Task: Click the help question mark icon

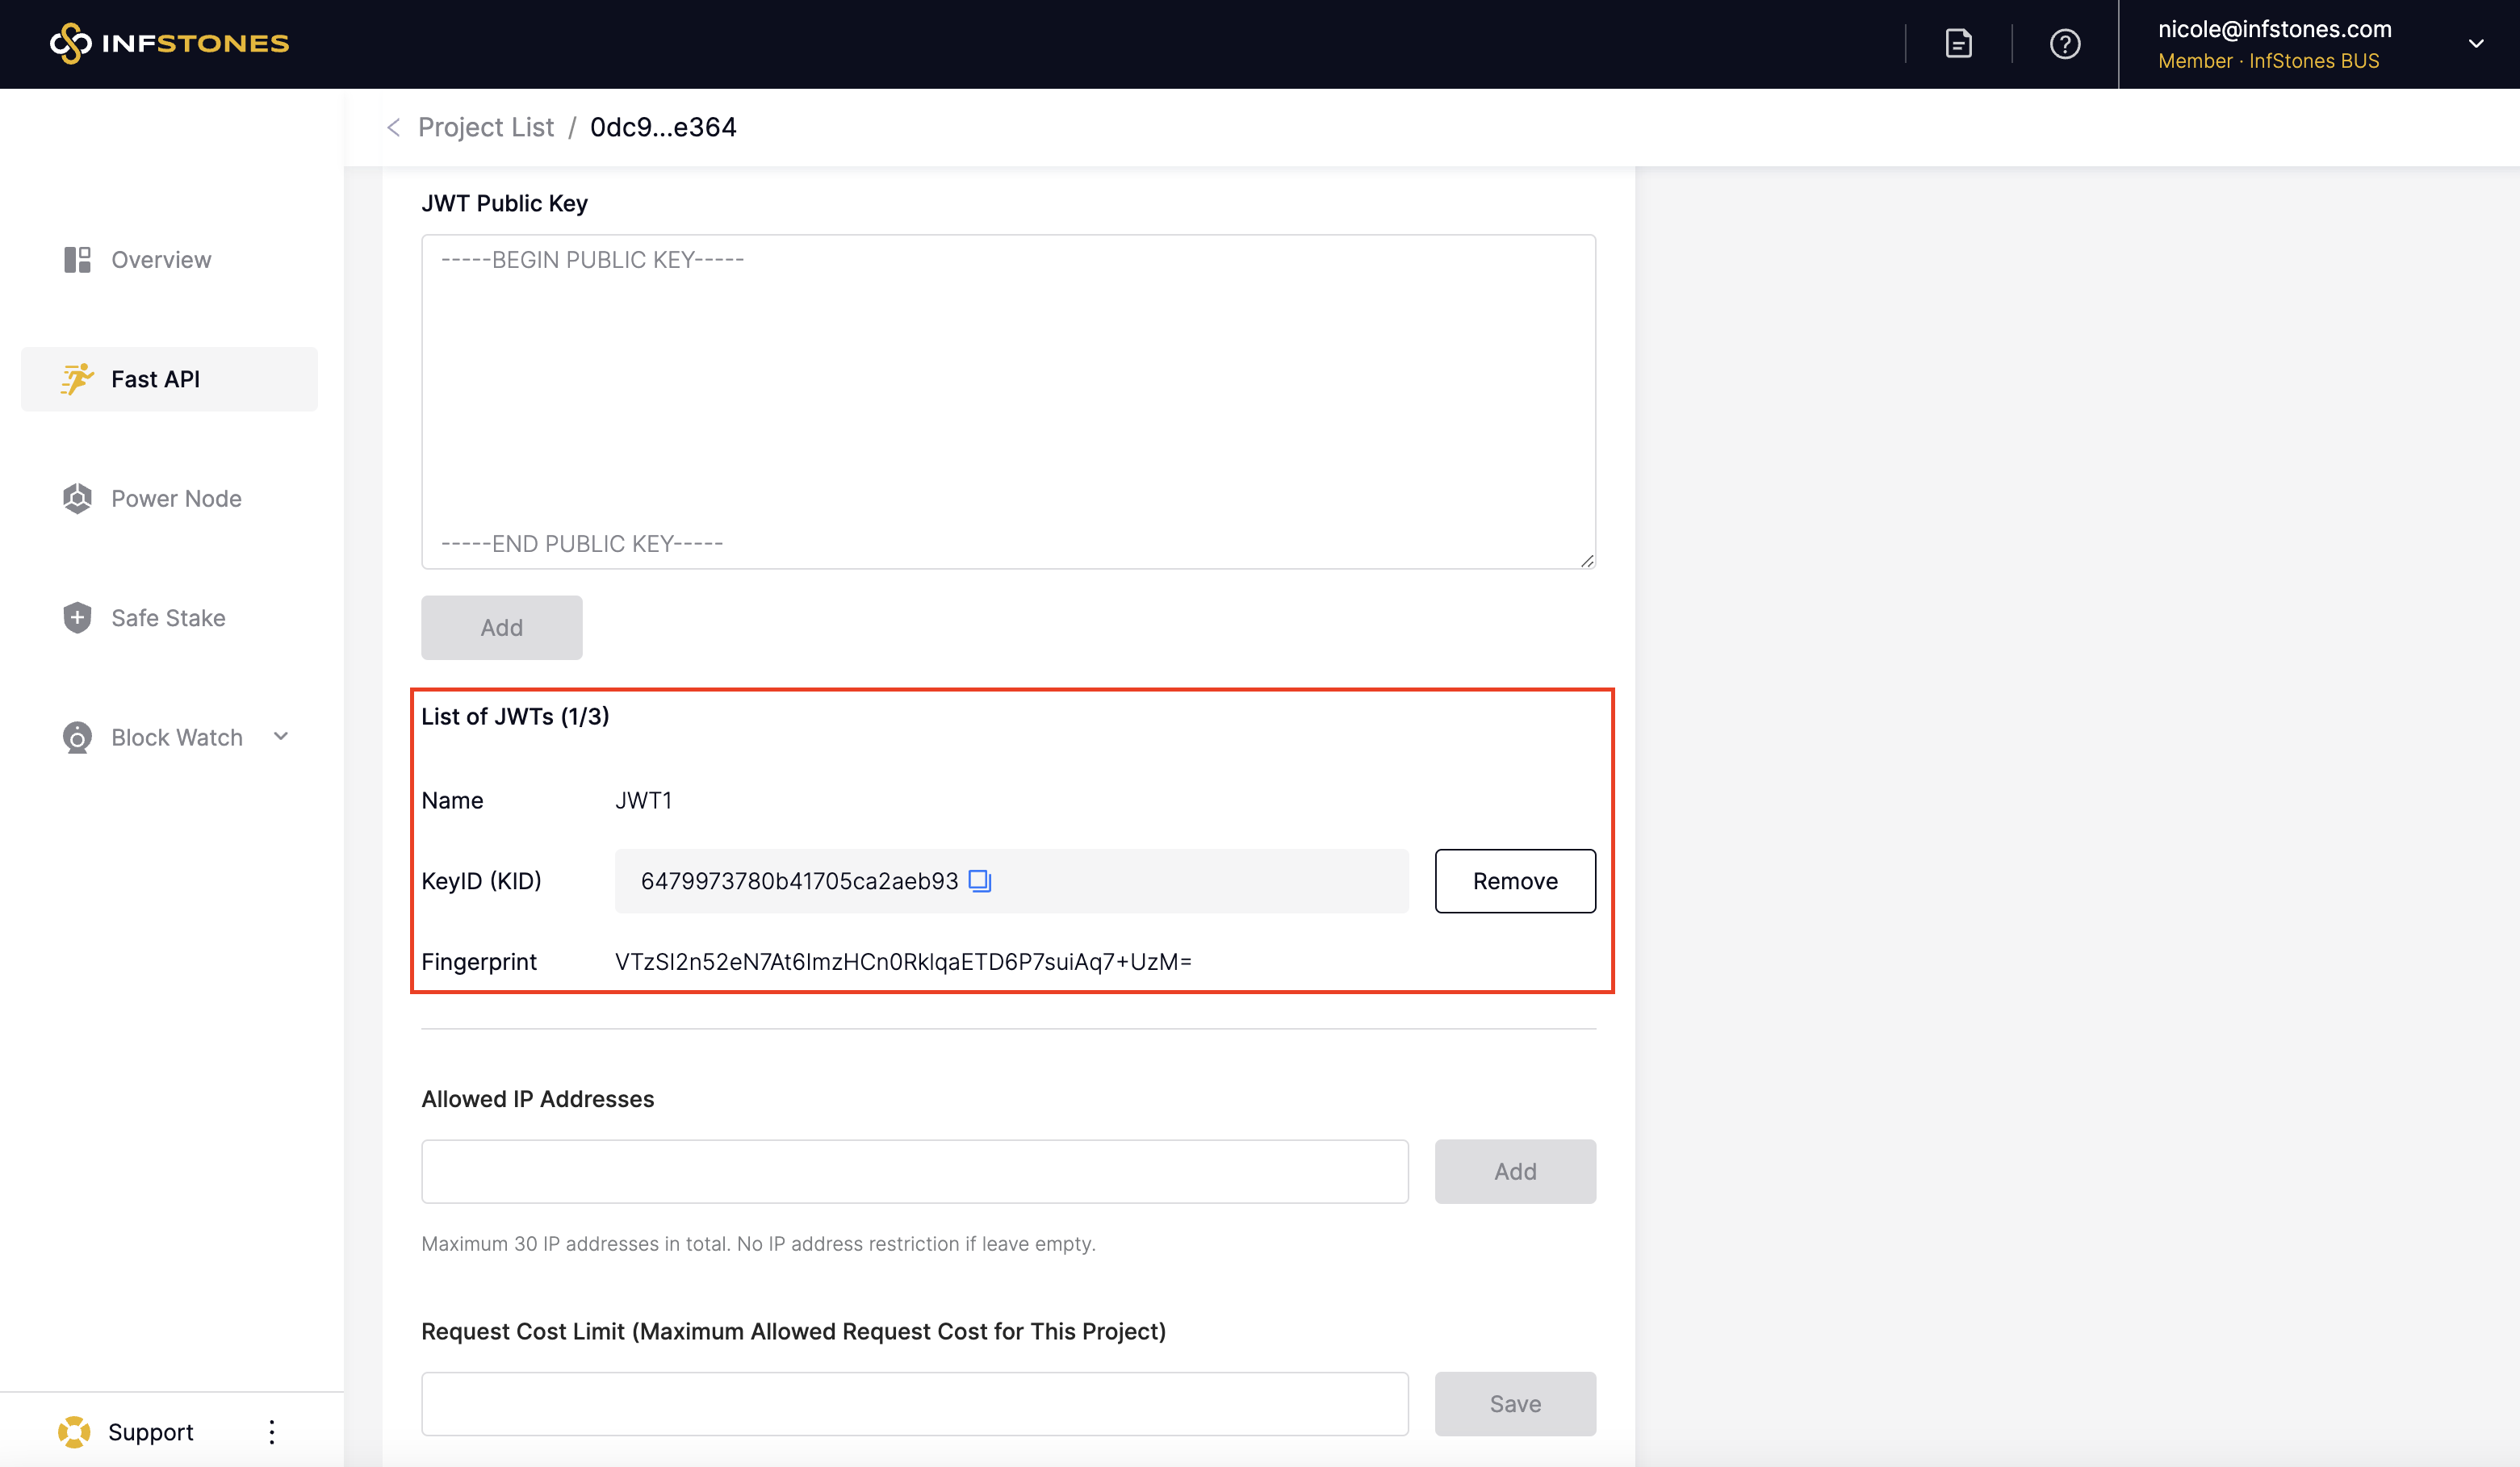Action: pyautogui.click(x=2064, y=44)
